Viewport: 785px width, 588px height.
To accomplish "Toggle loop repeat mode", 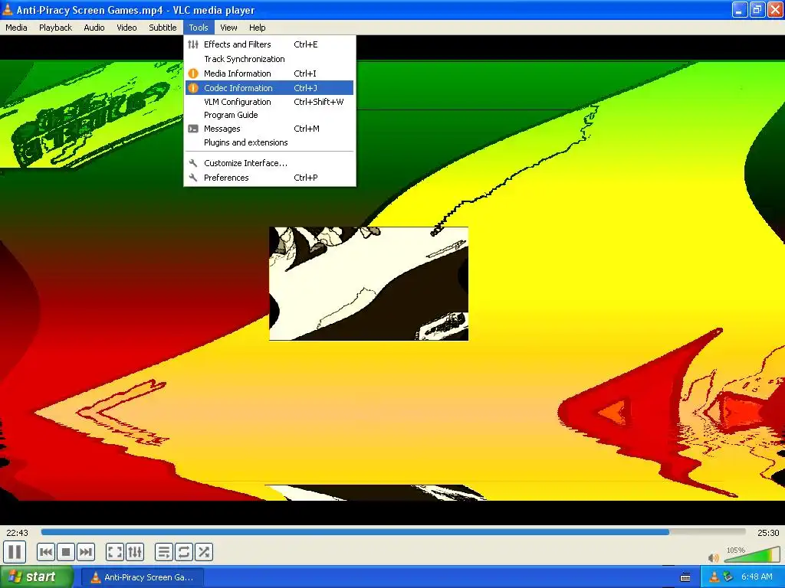I will pos(184,553).
